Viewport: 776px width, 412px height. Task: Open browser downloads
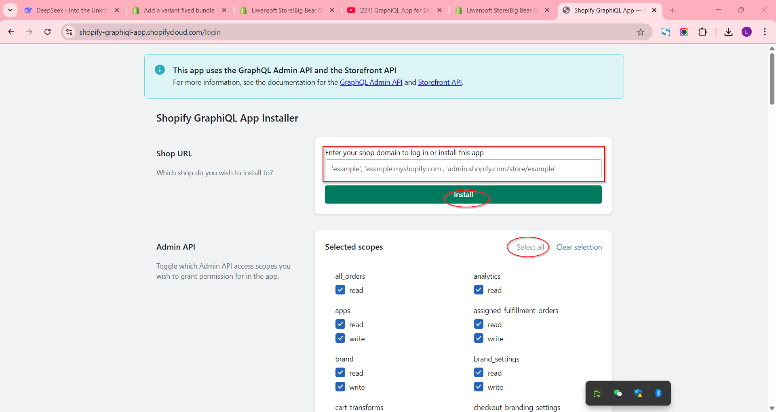[x=728, y=32]
